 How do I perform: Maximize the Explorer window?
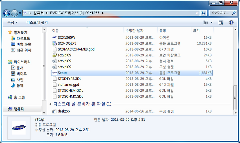221,3
